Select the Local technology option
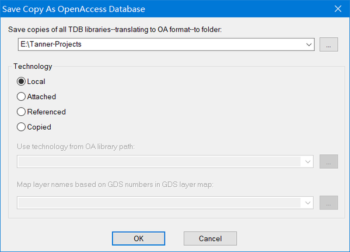Image resolution: width=350 pixels, height=252 pixels. coord(22,81)
